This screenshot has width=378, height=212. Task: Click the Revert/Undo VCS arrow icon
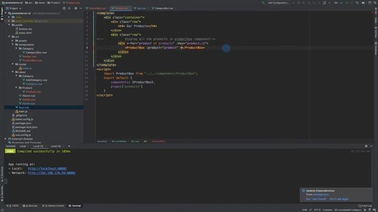(357, 2)
